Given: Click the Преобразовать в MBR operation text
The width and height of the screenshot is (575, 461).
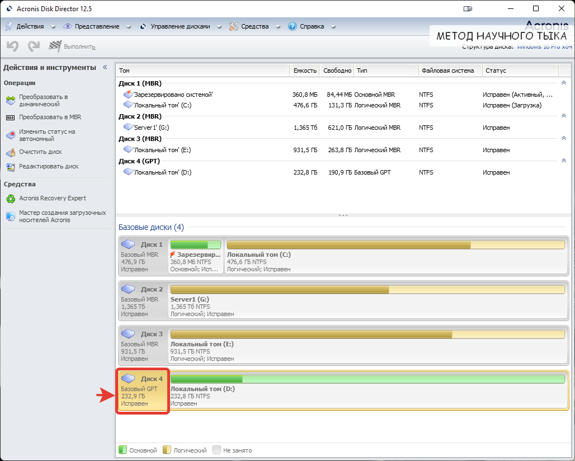Looking at the screenshot, I should coord(50,117).
